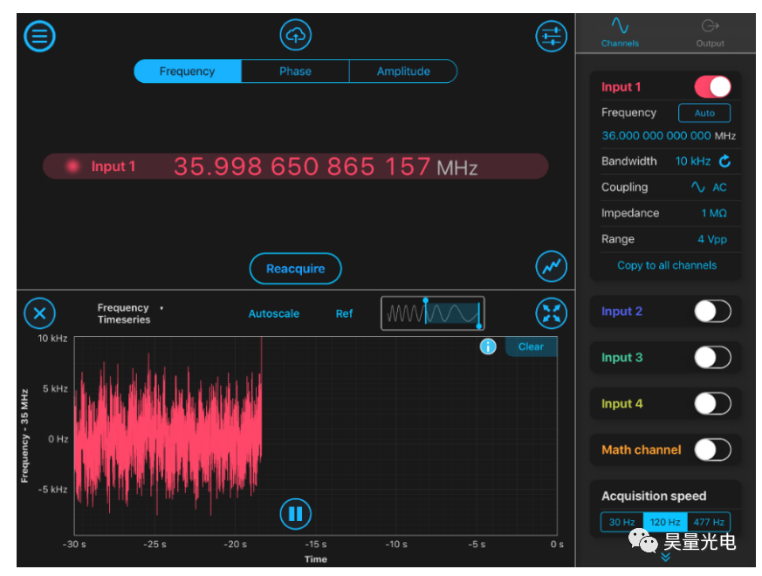This screenshot has width=762, height=576.
Task: Click the Reacquire button
Action: 296,268
